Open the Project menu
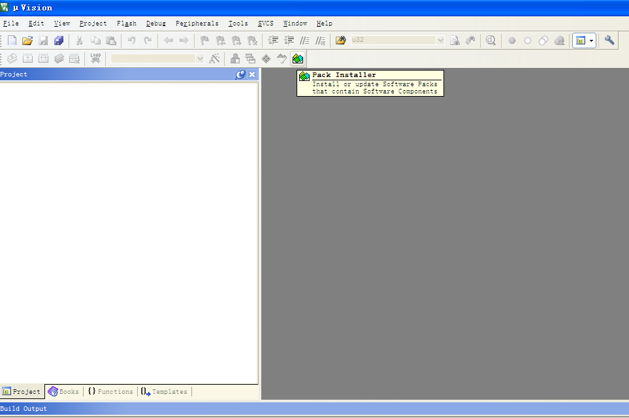Viewport: 629px width, 418px height. 93,24
